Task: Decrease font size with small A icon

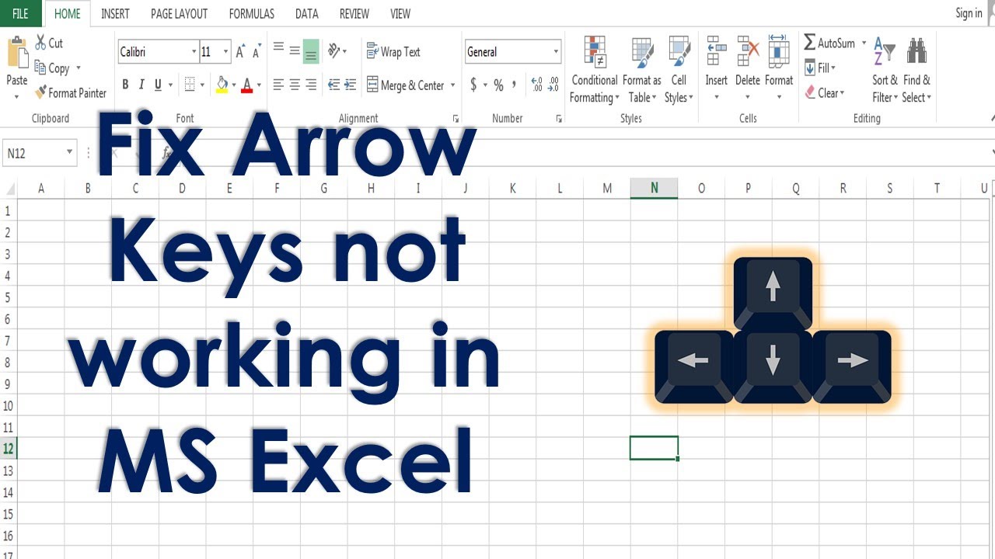Action: pos(257,52)
